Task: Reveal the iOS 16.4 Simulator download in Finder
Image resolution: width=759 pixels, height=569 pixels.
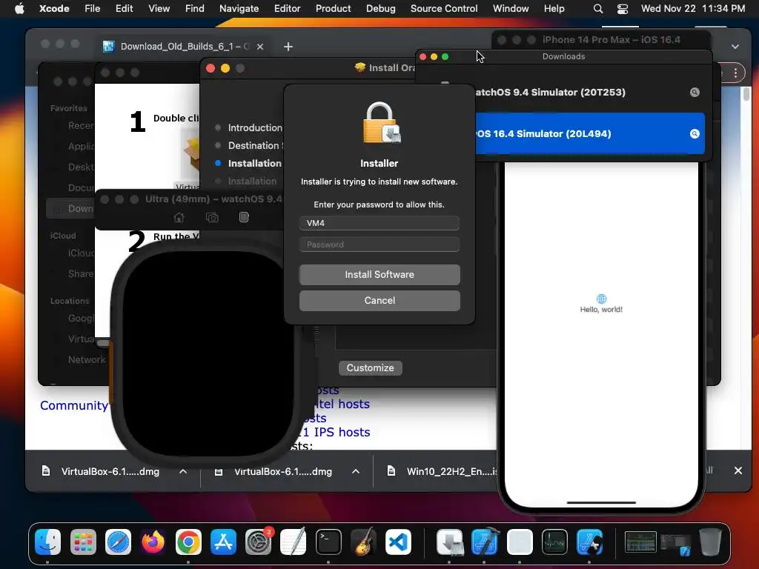Action: (695, 133)
